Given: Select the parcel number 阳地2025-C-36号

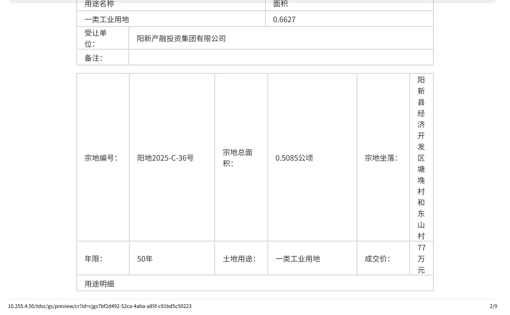Looking at the screenshot, I should click(x=165, y=158).
